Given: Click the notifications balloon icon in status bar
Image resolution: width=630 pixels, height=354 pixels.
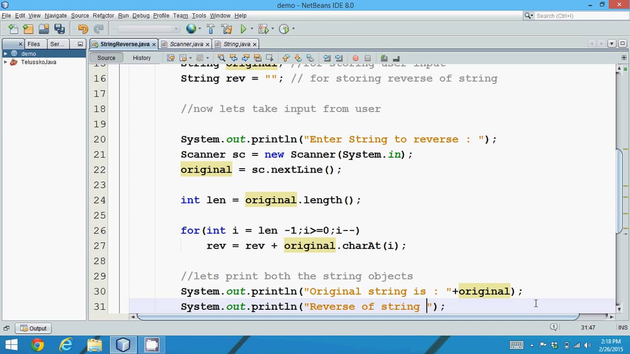Looking at the screenshot, I should [x=554, y=327].
